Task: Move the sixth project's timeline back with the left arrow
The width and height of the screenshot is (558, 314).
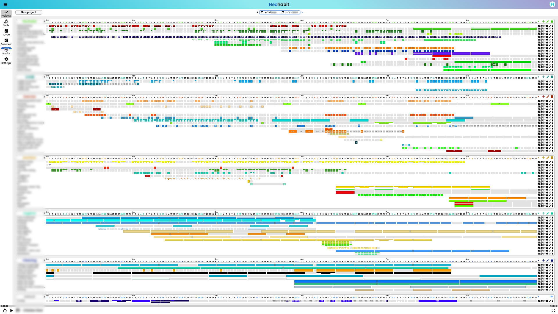Action: (44, 260)
